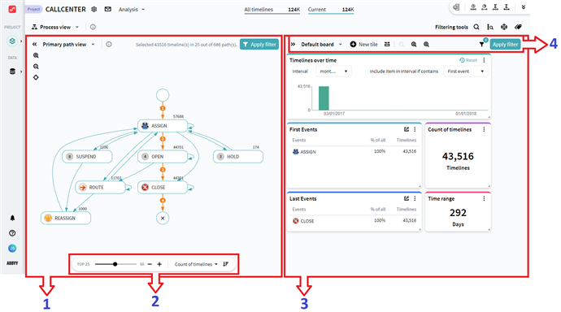
Task: Apply filter in the process panel
Action: pyautogui.click(x=259, y=45)
